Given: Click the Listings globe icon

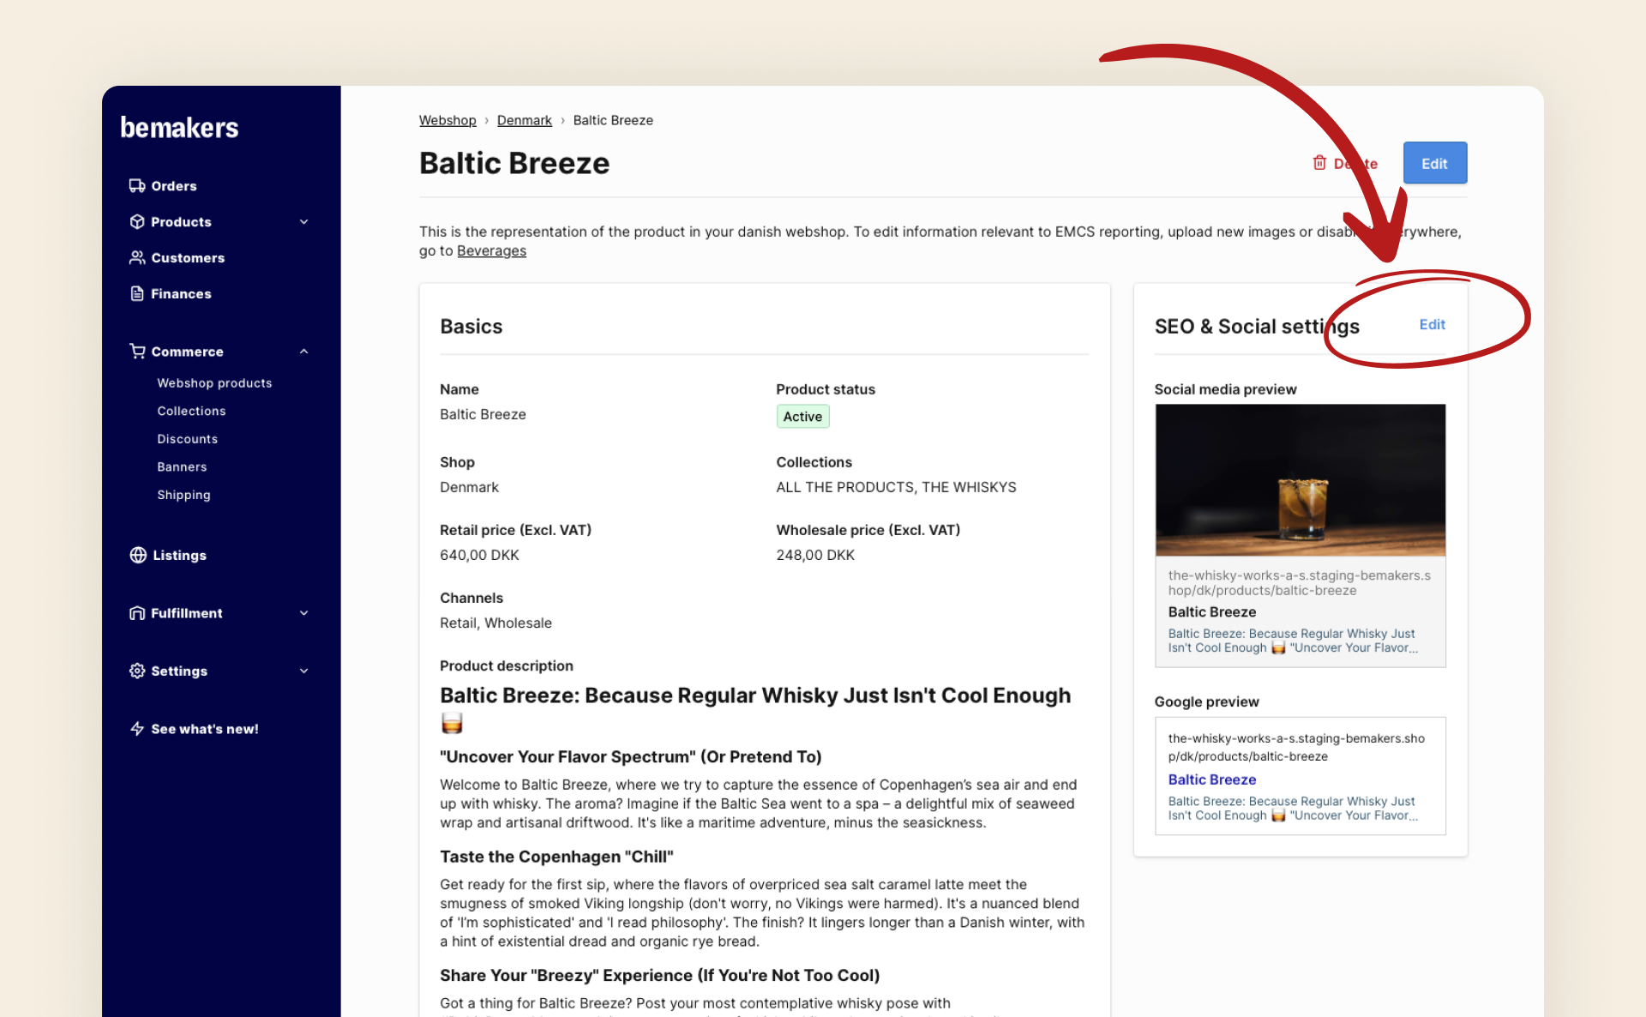Looking at the screenshot, I should click(x=138, y=555).
